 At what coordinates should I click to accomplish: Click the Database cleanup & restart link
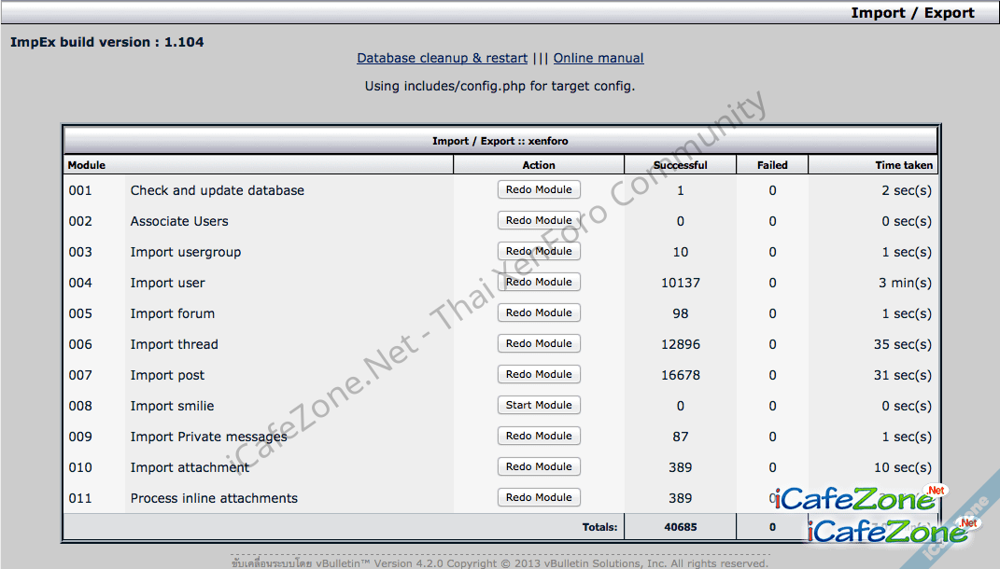pos(442,58)
